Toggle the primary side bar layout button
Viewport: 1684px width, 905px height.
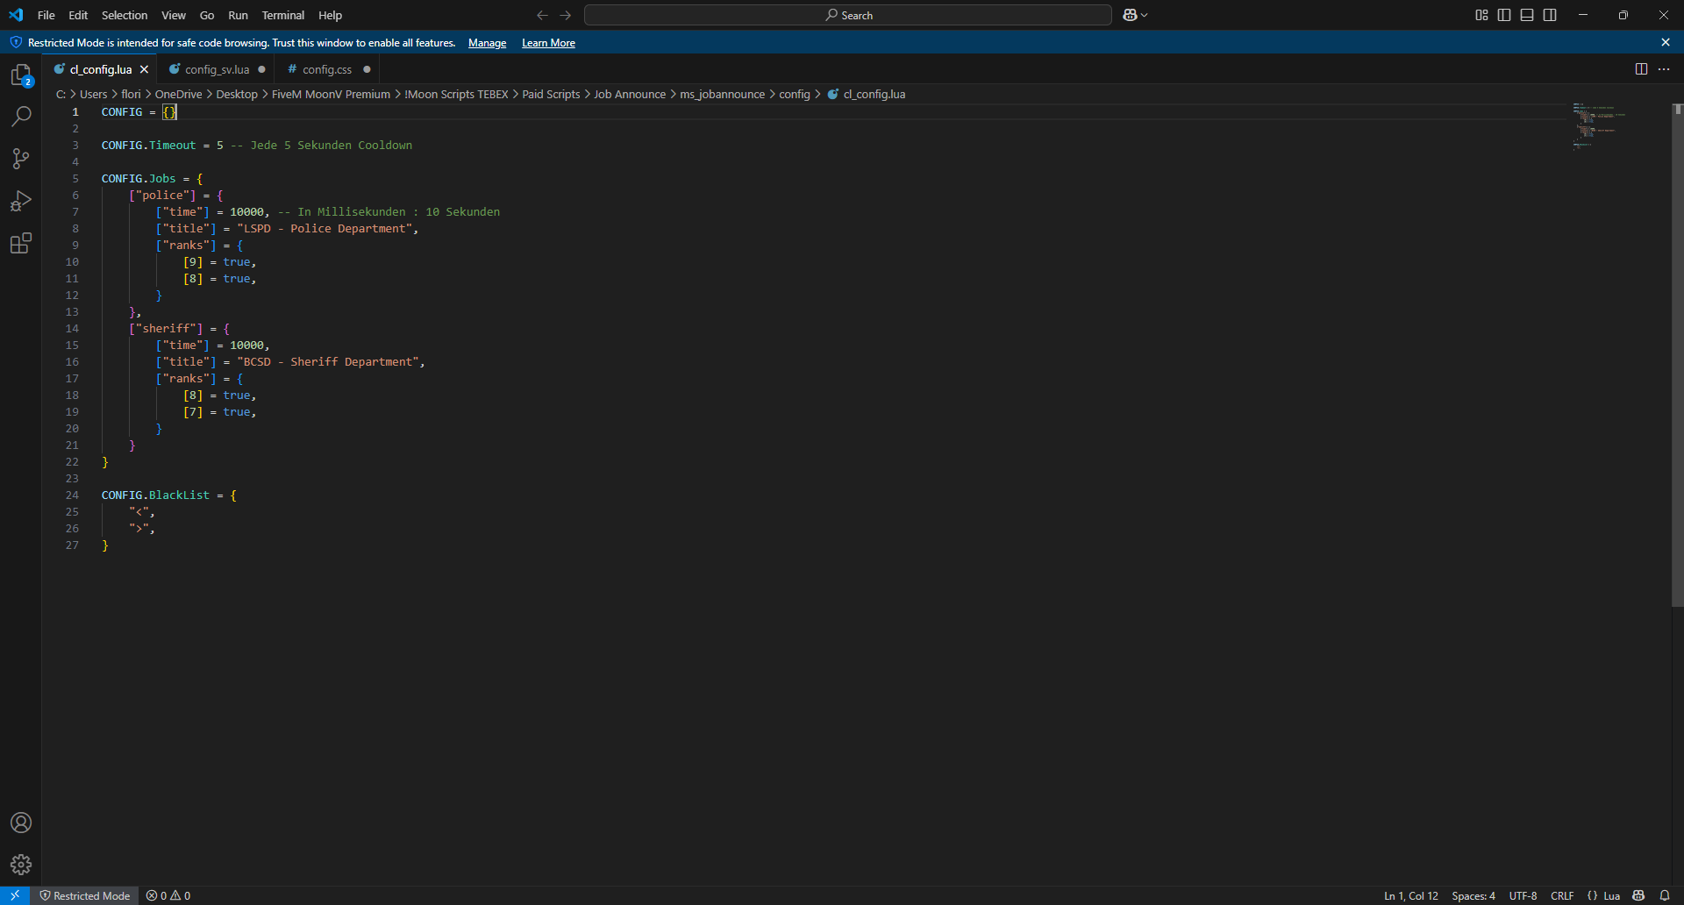[1504, 15]
